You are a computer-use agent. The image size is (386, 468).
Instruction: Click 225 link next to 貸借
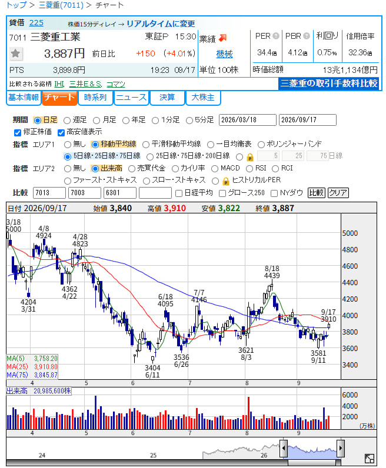(36, 23)
